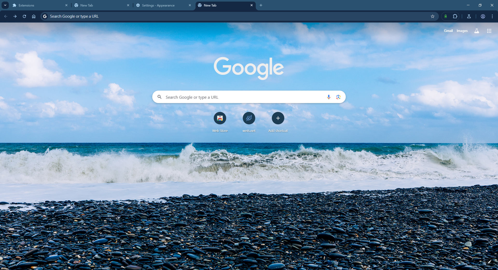Open Chrome three-dot menu
Screen dimensions: 498x270
[492, 16]
